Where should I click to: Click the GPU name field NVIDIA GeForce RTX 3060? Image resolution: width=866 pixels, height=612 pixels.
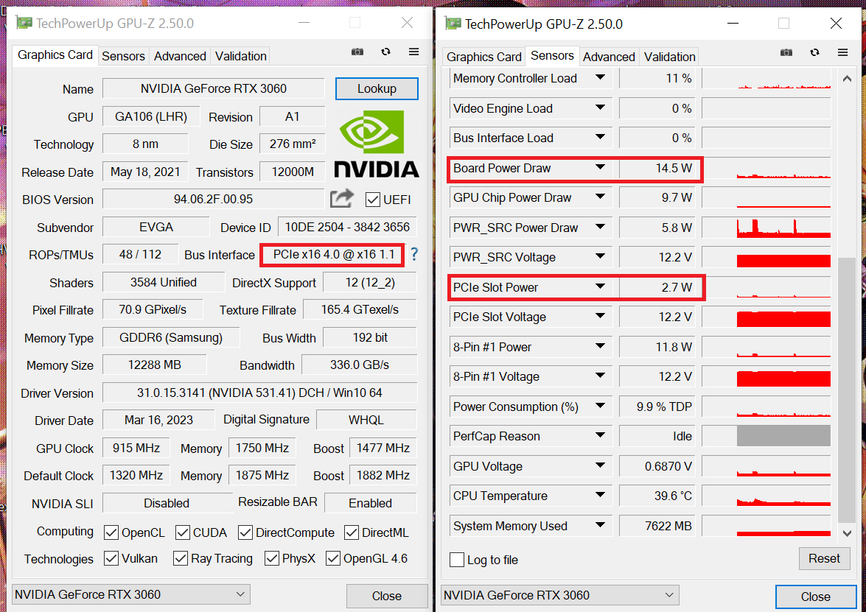(213, 89)
